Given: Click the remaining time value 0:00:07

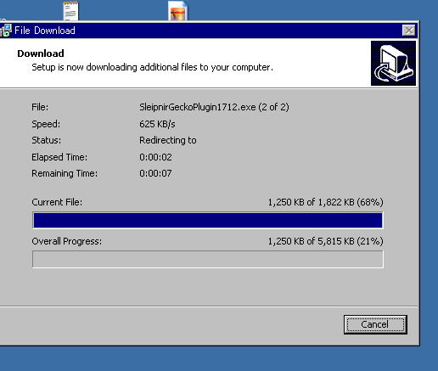Looking at the screenshot, I should coord(155,173).
